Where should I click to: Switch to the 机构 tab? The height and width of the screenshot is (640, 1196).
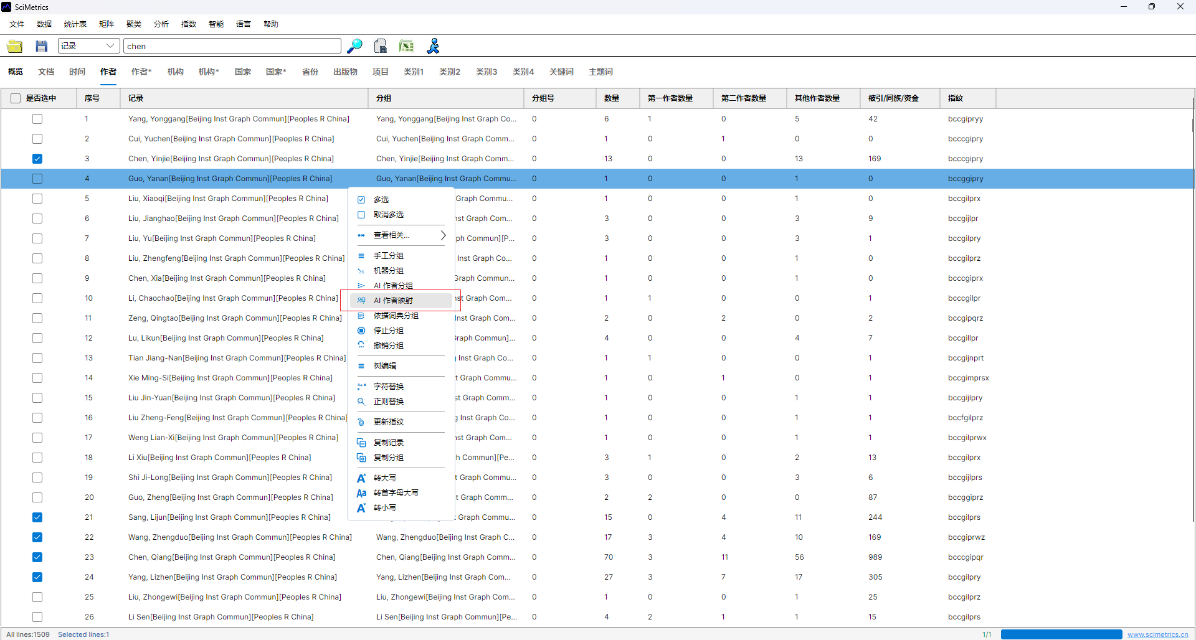(176, 72)
